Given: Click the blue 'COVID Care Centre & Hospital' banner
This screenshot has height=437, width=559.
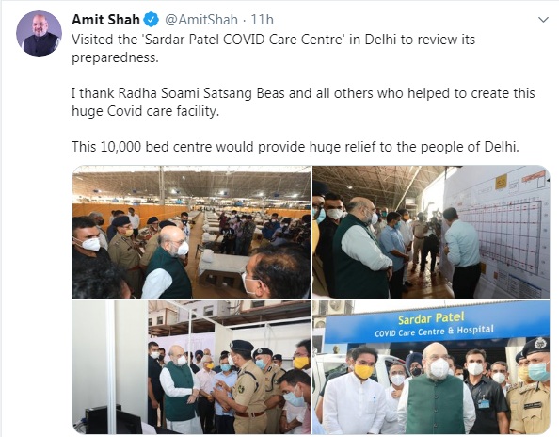Looking at the screenshot, I should pos(437,324).
